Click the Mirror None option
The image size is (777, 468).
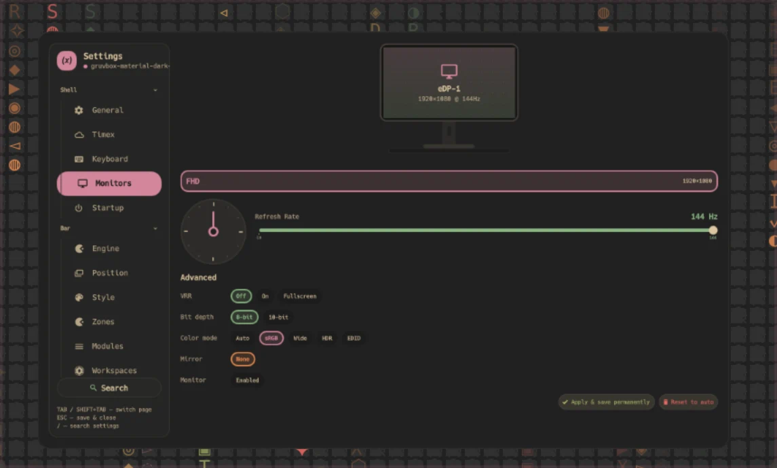click(243, 359)
